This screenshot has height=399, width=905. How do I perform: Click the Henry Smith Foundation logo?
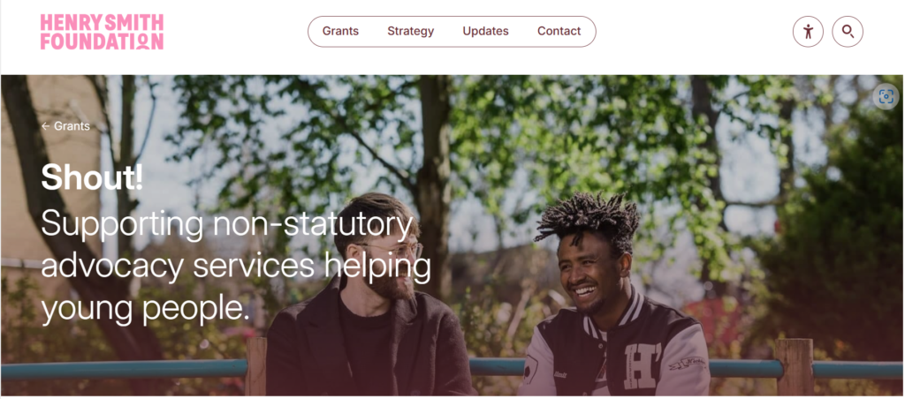coord(103,32)
